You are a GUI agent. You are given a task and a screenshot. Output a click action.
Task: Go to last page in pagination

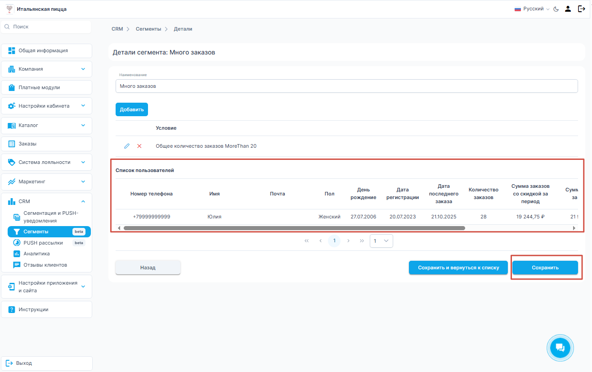pyautogui.click(x=362, y=241)
